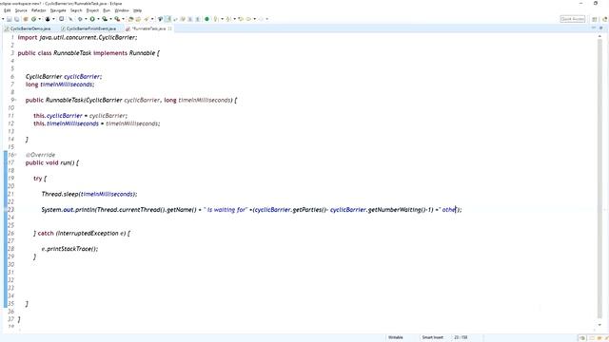Click the green Run button icon
Screen dimensions: 609x342
tap(92, 19)
